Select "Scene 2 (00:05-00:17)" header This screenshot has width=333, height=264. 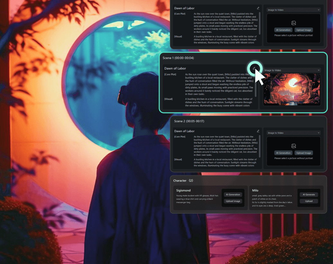click(189, 121)
